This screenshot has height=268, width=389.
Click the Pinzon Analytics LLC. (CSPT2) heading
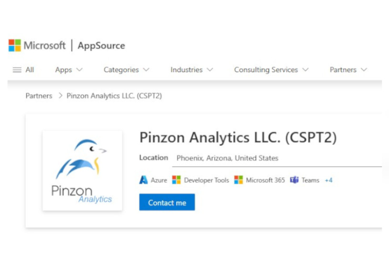[x=238, y=138]
